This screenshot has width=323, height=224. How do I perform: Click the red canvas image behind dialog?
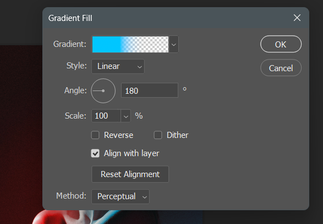20,134
